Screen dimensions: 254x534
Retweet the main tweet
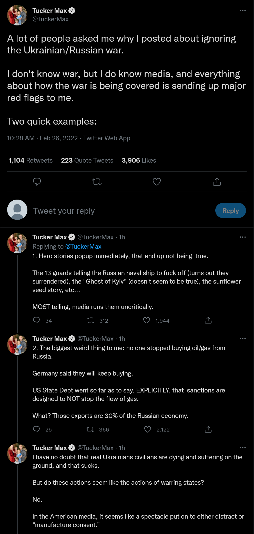97,182
